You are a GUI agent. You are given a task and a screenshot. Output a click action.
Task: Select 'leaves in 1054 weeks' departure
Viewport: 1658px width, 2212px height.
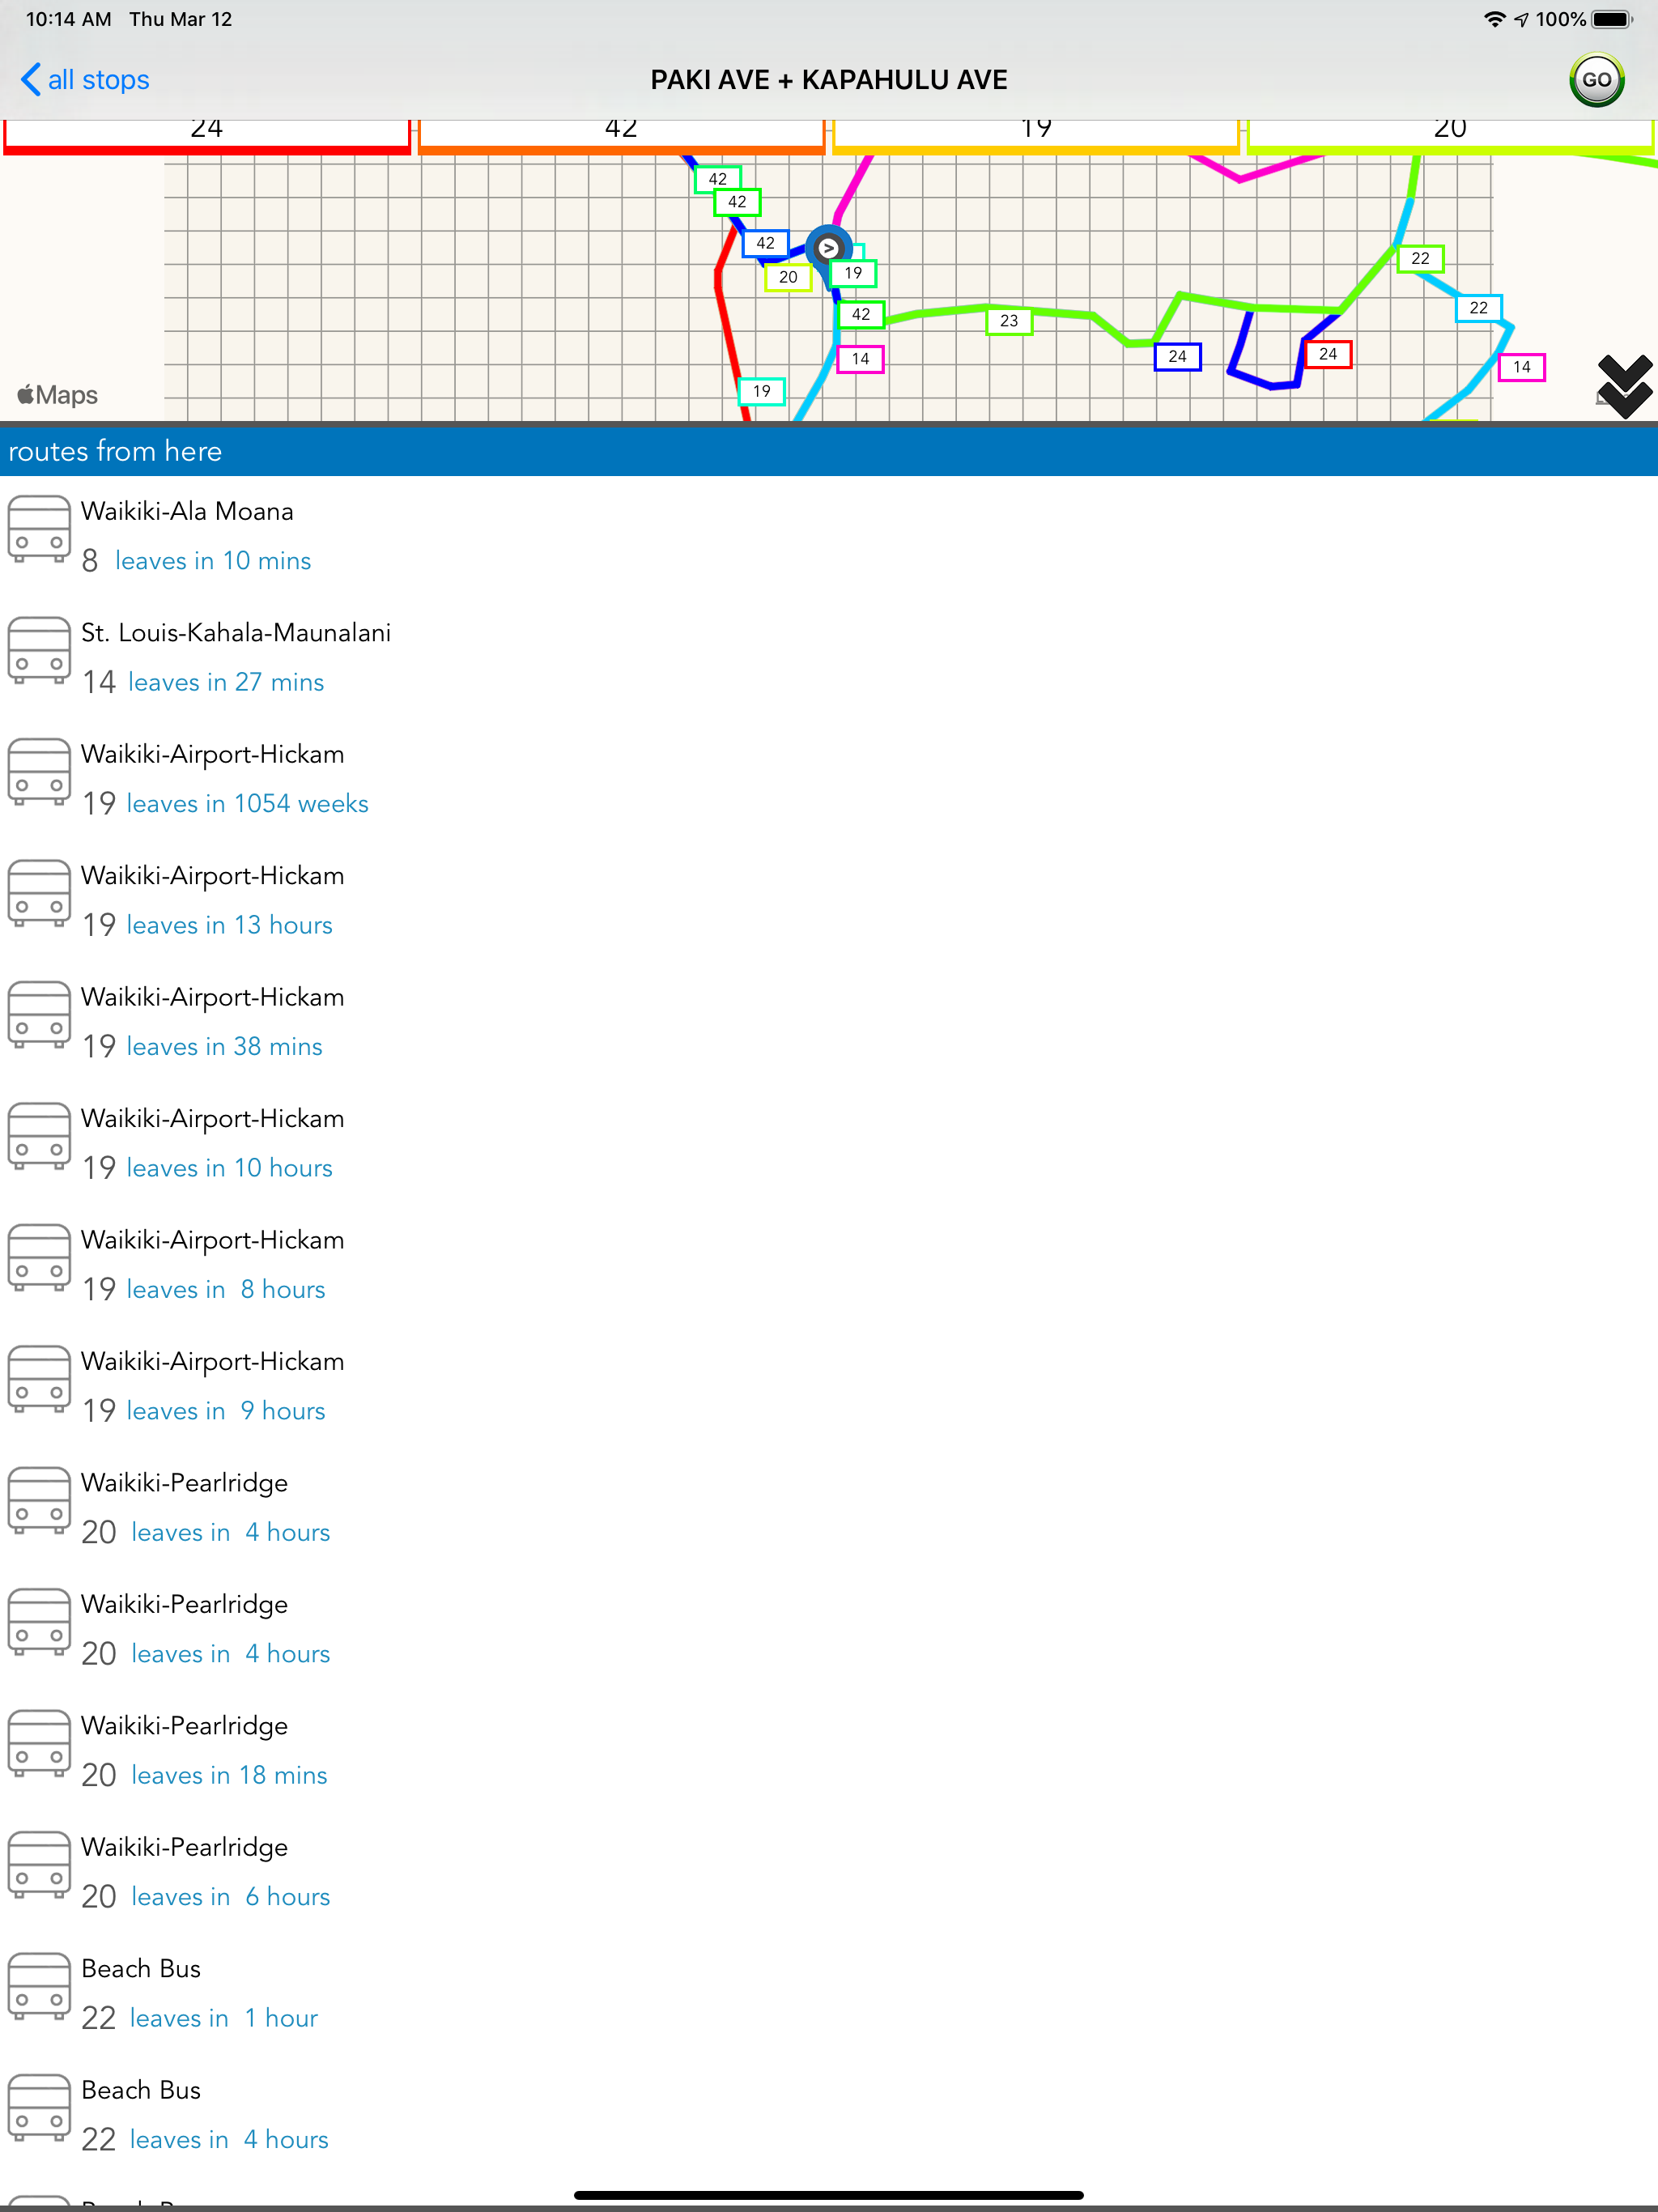coord(248,804)
